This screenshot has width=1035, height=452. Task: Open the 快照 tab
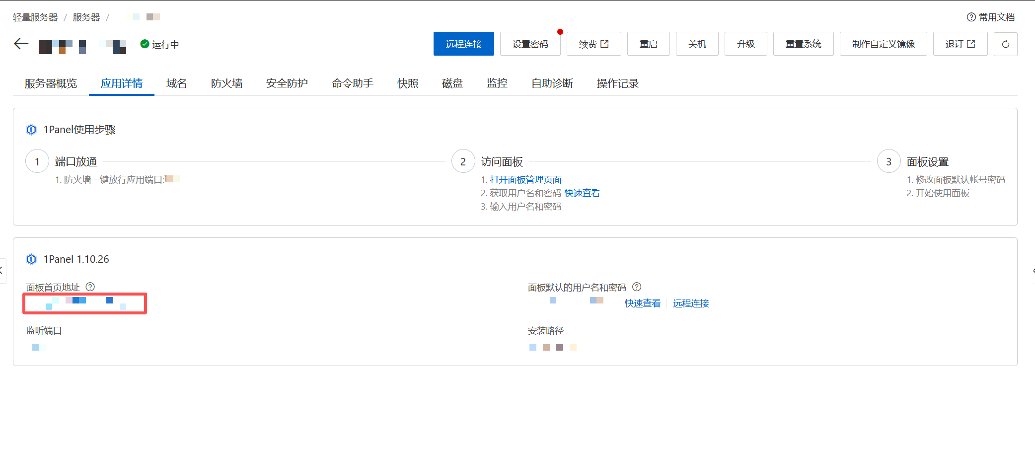pos(407,83)
